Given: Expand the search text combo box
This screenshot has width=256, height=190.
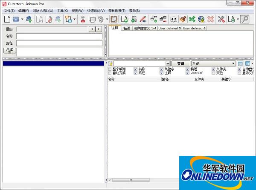Looking at the screenshot, I should [x=167, y=63].
